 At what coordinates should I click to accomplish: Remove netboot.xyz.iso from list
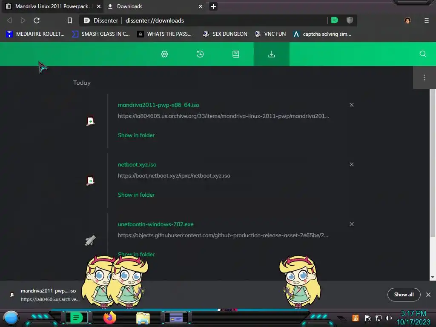tap(351, 164)
